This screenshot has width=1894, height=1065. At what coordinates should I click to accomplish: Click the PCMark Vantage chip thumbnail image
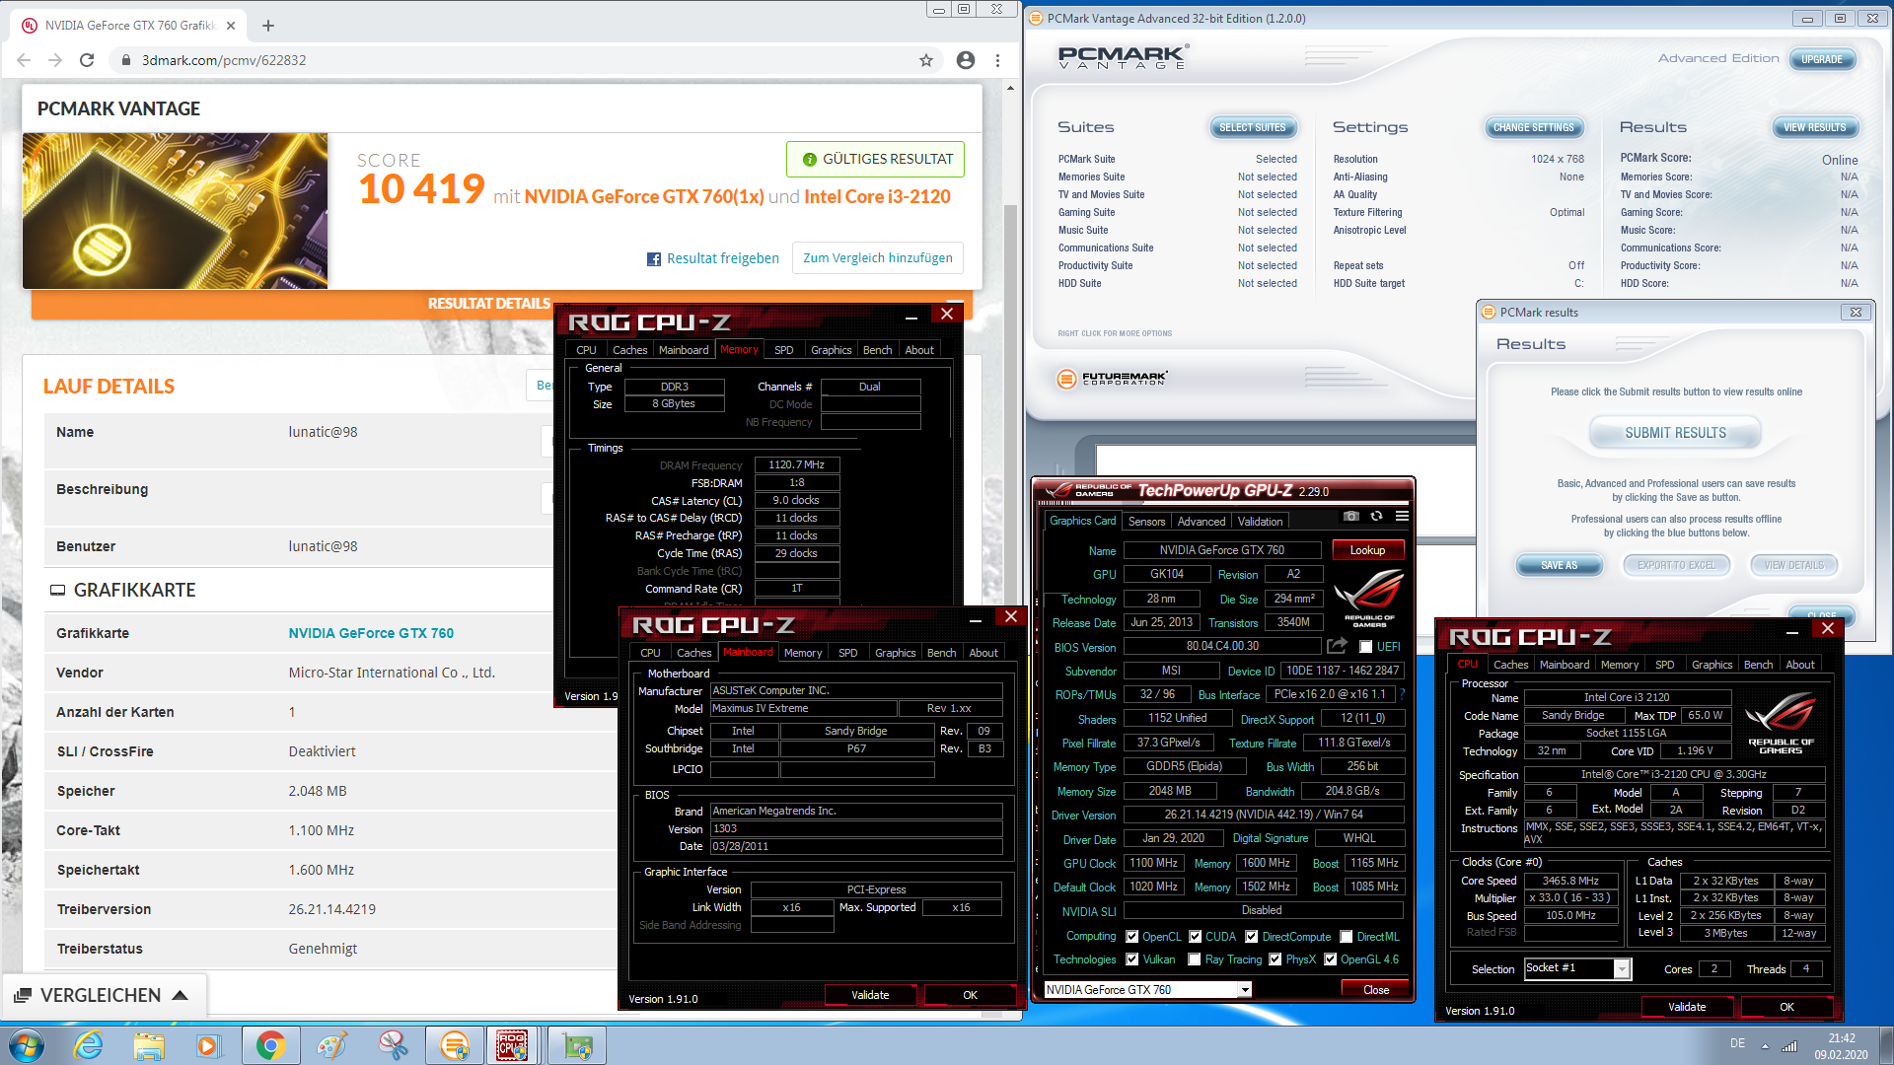click(x=175, y=211)
